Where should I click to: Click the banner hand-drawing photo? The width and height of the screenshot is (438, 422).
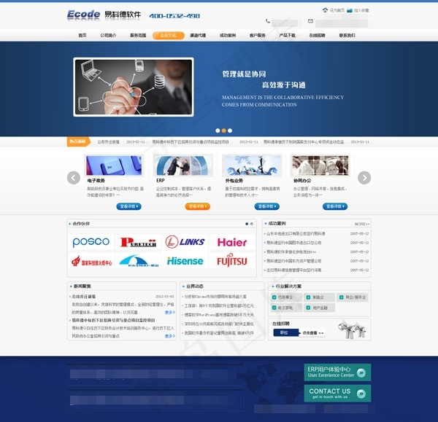pos(134,87)
